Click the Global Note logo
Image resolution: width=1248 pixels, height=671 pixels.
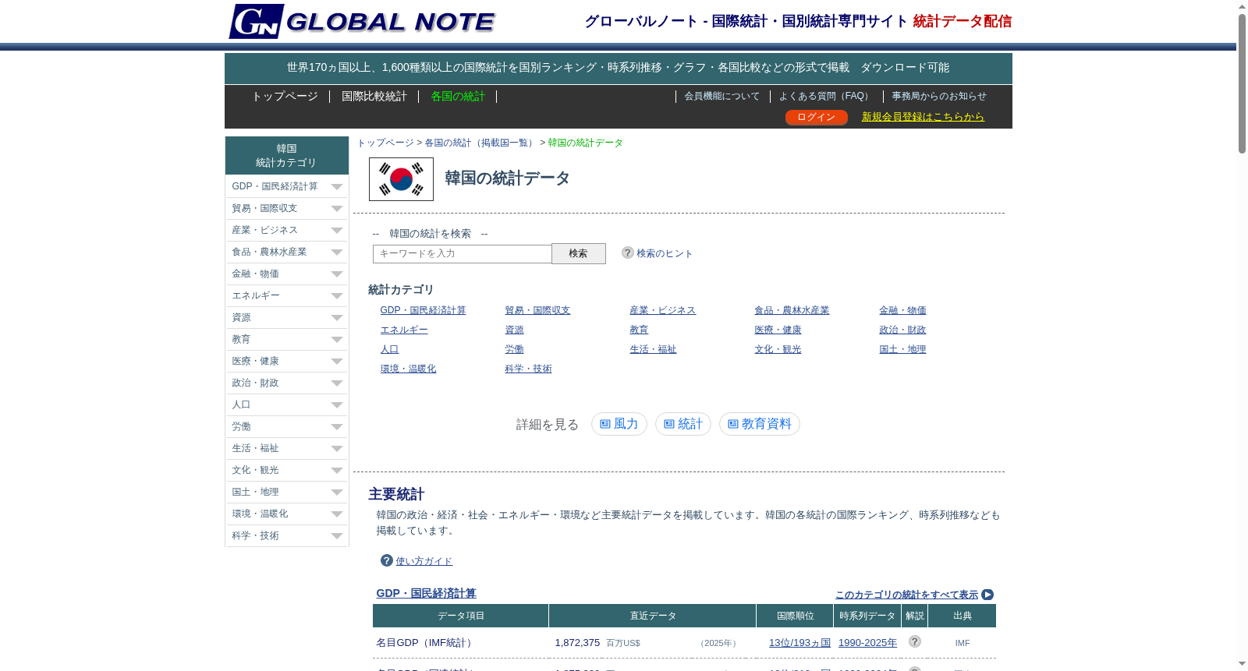coord(362,22)
